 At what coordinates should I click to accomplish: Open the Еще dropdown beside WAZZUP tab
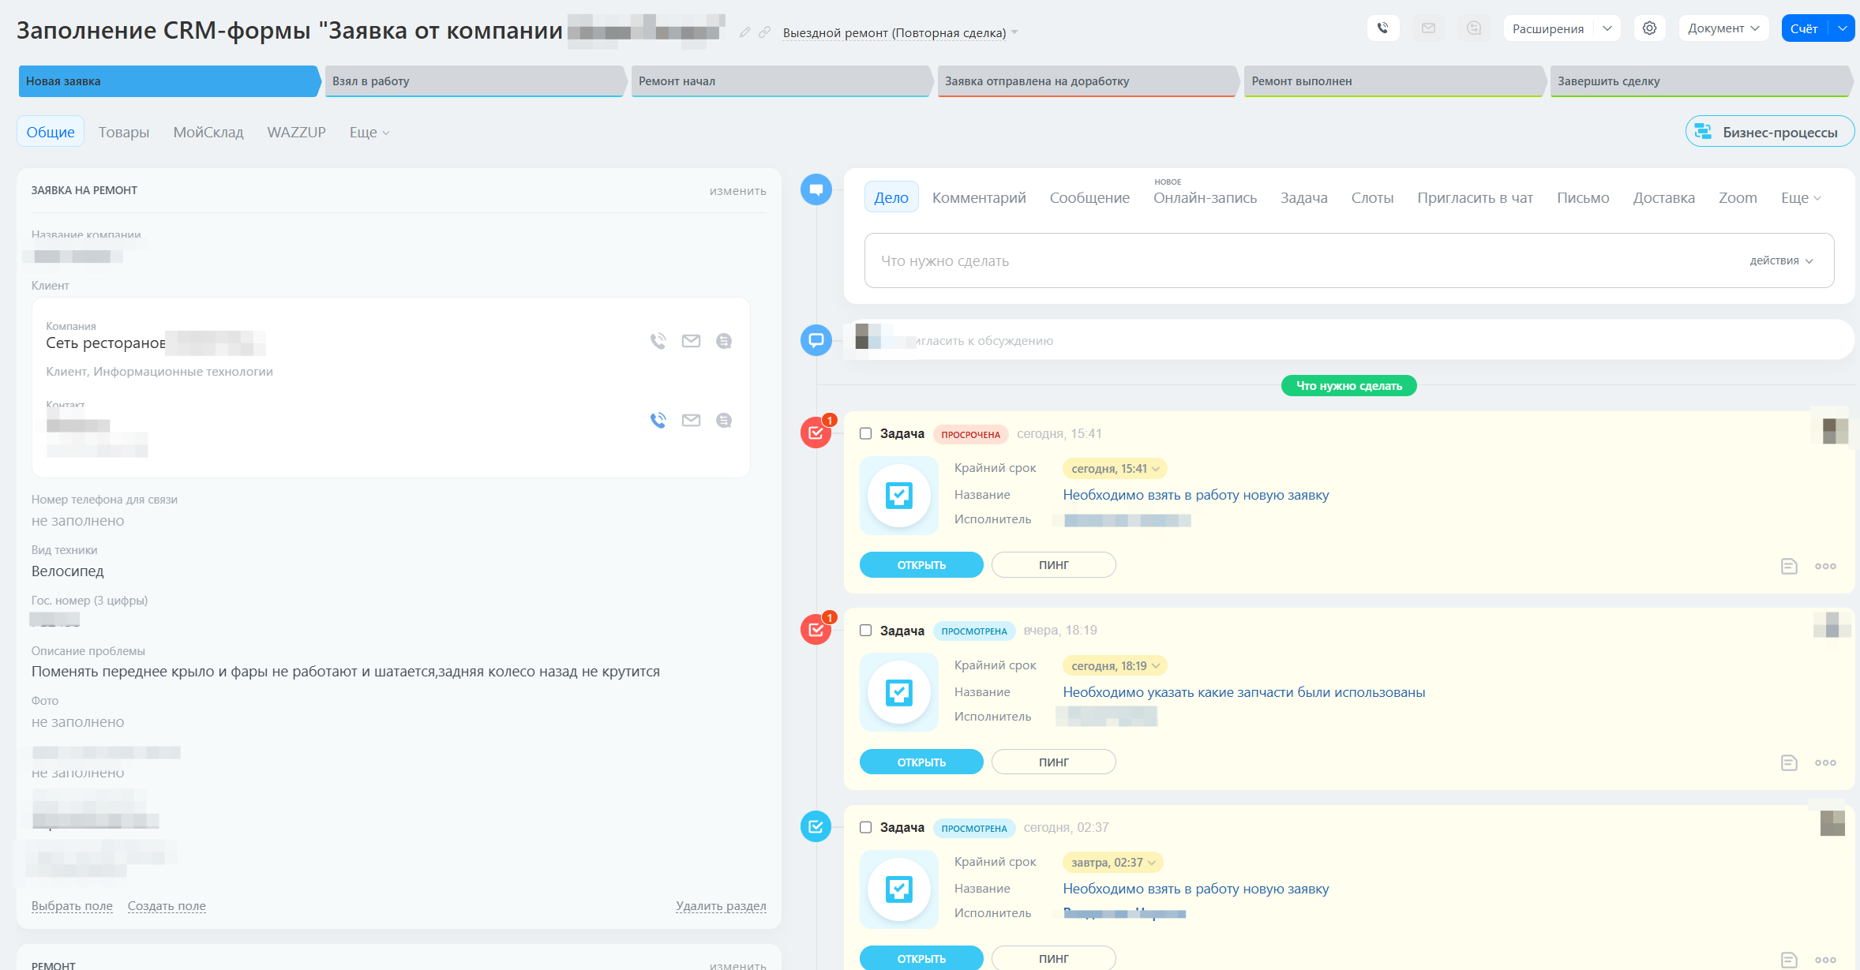369,132
